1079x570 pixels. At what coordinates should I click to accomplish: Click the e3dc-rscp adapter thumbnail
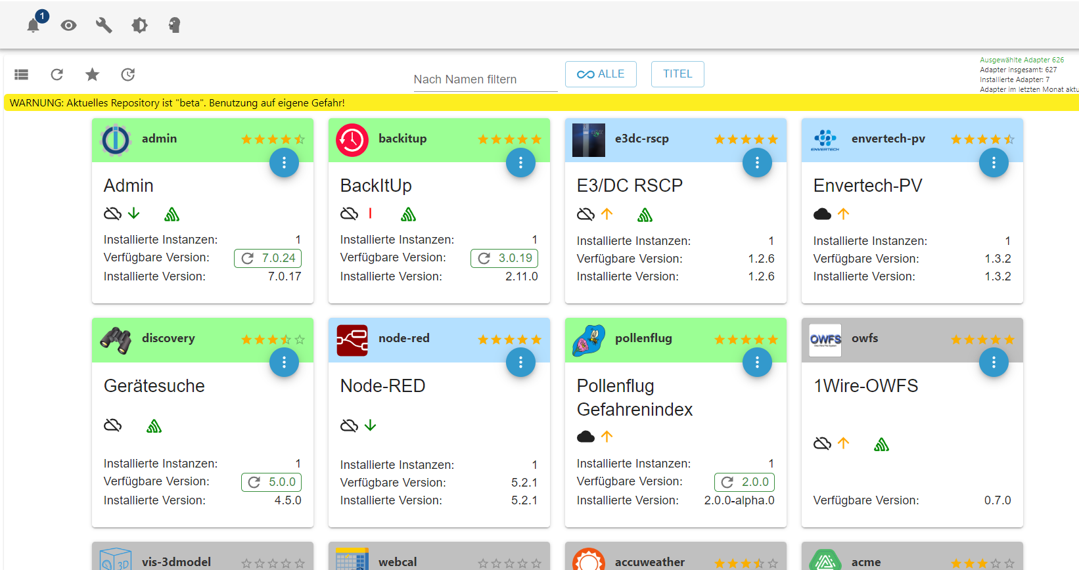point(589,140)
